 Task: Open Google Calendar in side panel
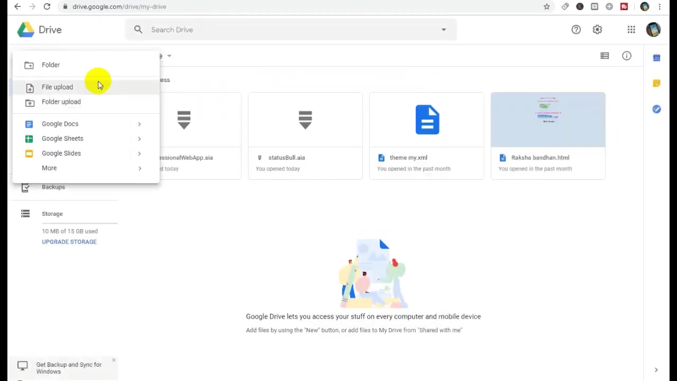pos(656,58)
